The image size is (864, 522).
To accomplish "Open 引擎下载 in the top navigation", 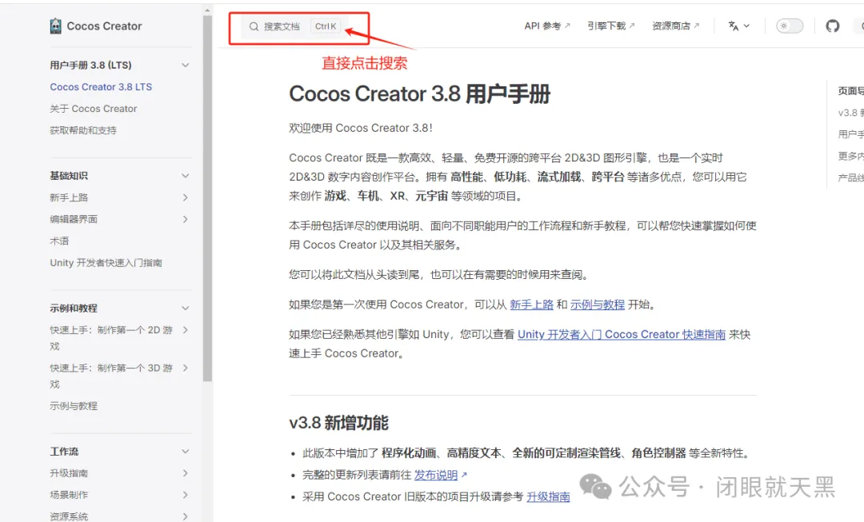I will (611, 26).
